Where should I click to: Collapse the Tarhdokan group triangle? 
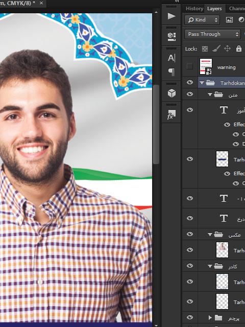coord(202,83)
